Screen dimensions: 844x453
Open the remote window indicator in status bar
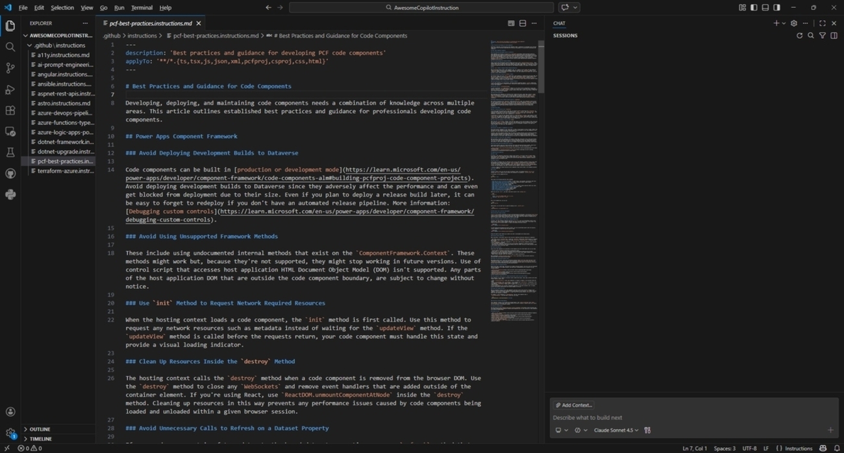point(6,448)
